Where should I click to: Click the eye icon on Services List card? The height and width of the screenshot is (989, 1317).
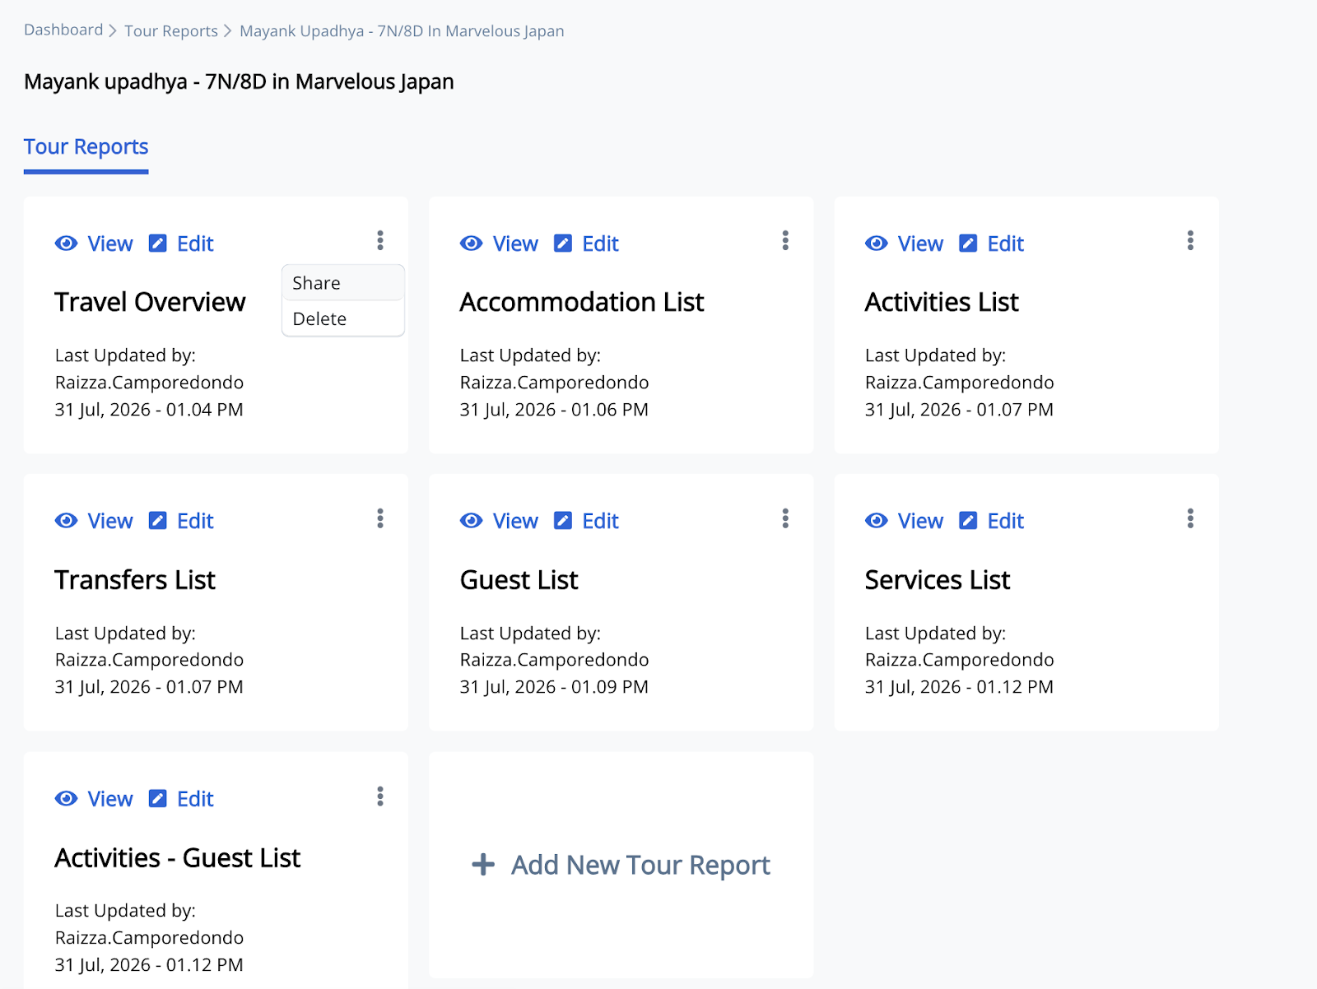tap(877, 521)
